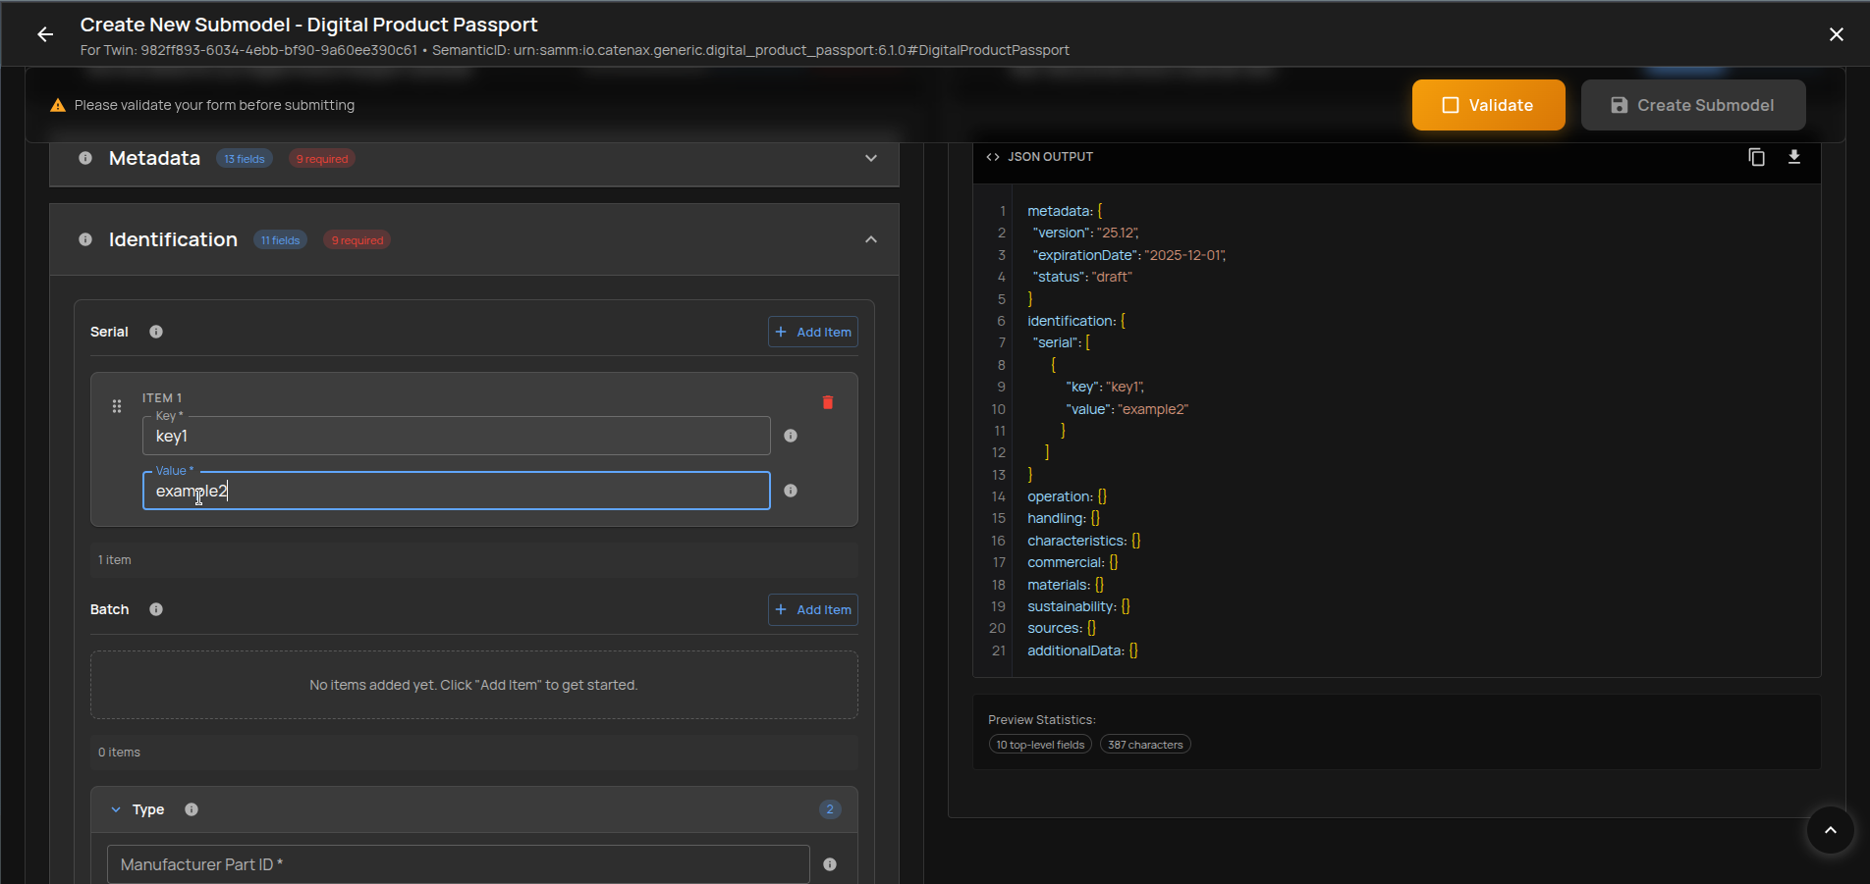Open the info tooltip next to Batch

(x=155, y=609)
